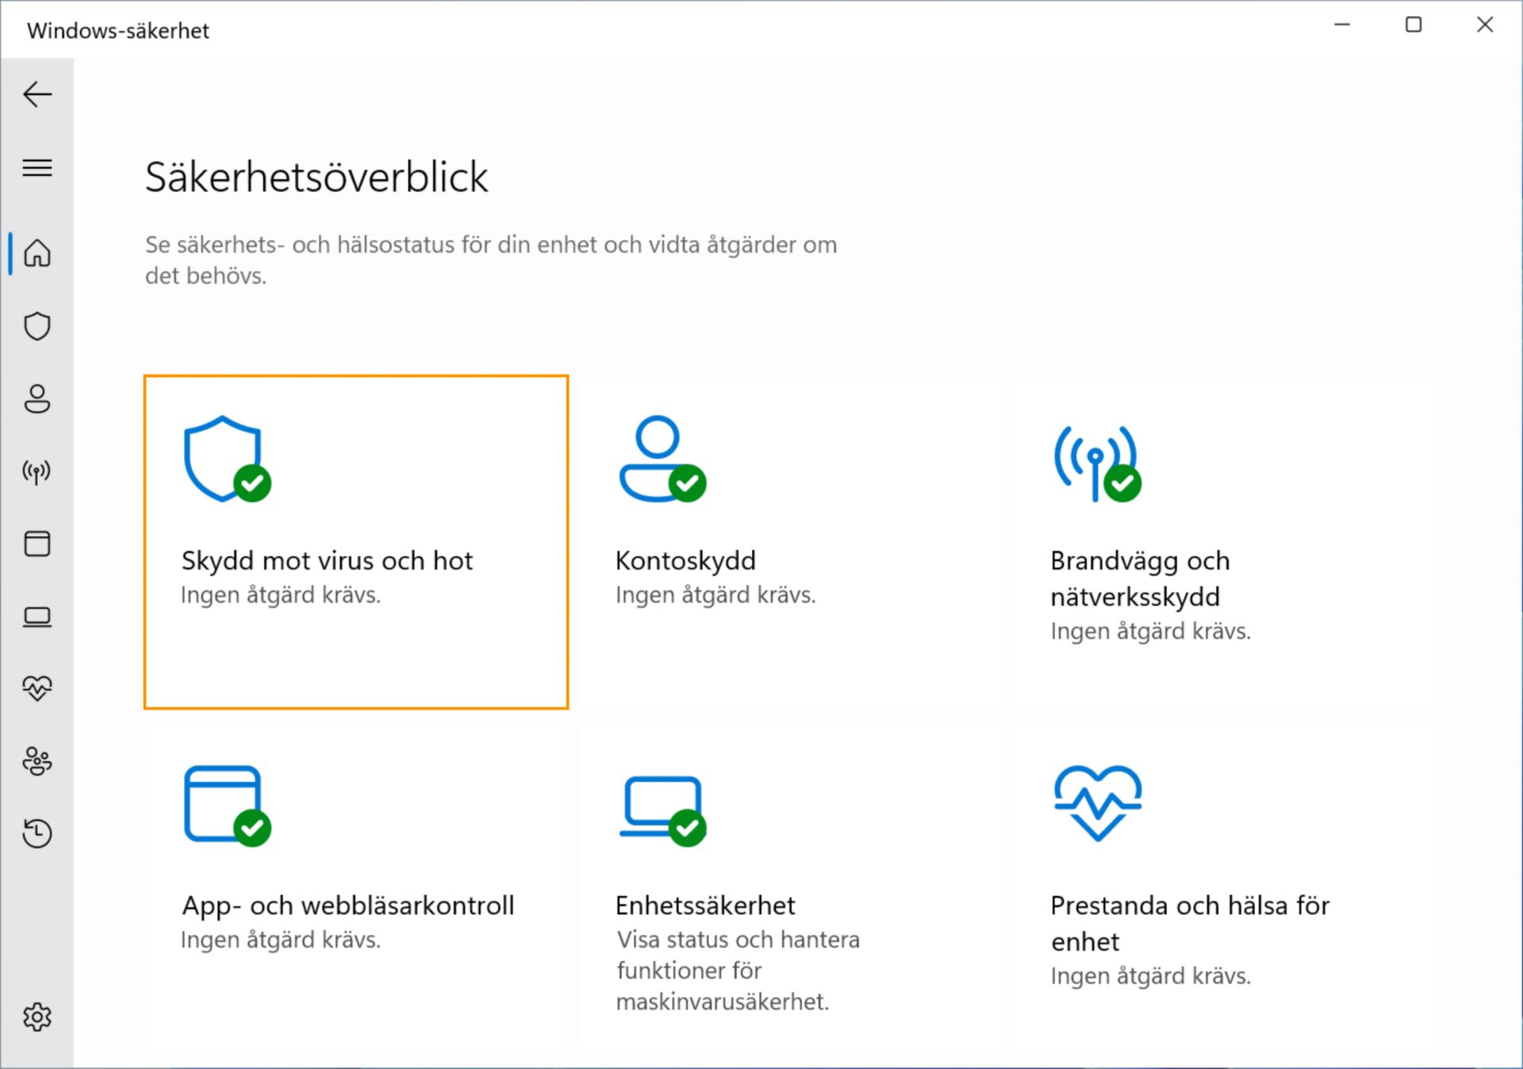Open family options sidebar icon
The image size is (1523, 1069).
[37, 761]
